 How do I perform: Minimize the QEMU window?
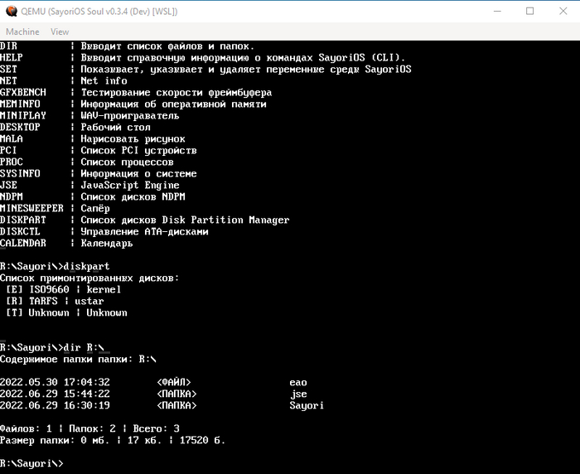[497, 12]
